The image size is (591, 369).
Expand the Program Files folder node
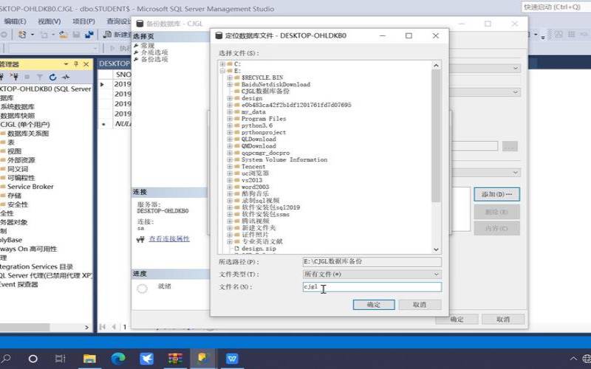coord(230,119)
